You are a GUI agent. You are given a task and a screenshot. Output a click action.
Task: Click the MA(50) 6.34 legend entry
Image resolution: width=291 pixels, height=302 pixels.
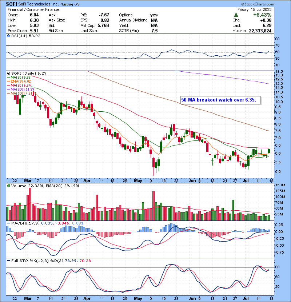[19, 85]
